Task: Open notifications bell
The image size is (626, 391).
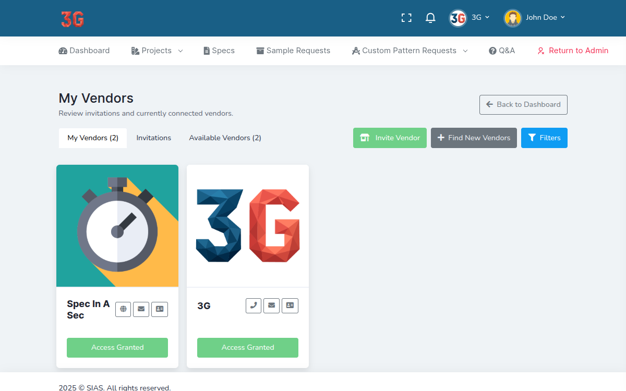Action: [x=430, y=18]
